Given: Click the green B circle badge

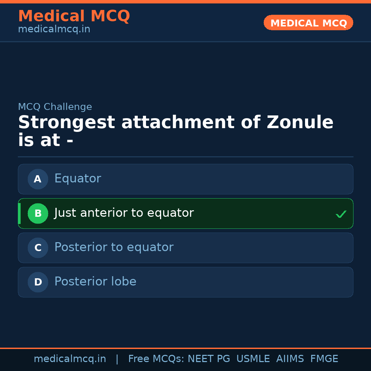Looking at the screenshot, I should (38, 213).
